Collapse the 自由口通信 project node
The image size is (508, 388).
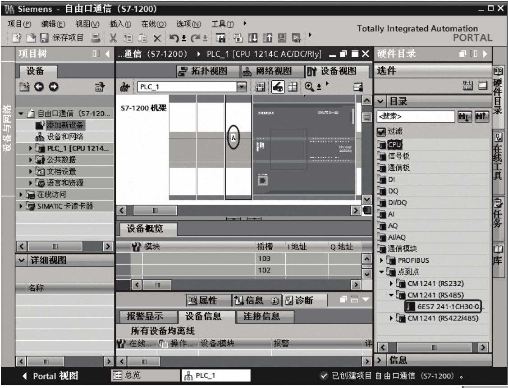[21, 114]
